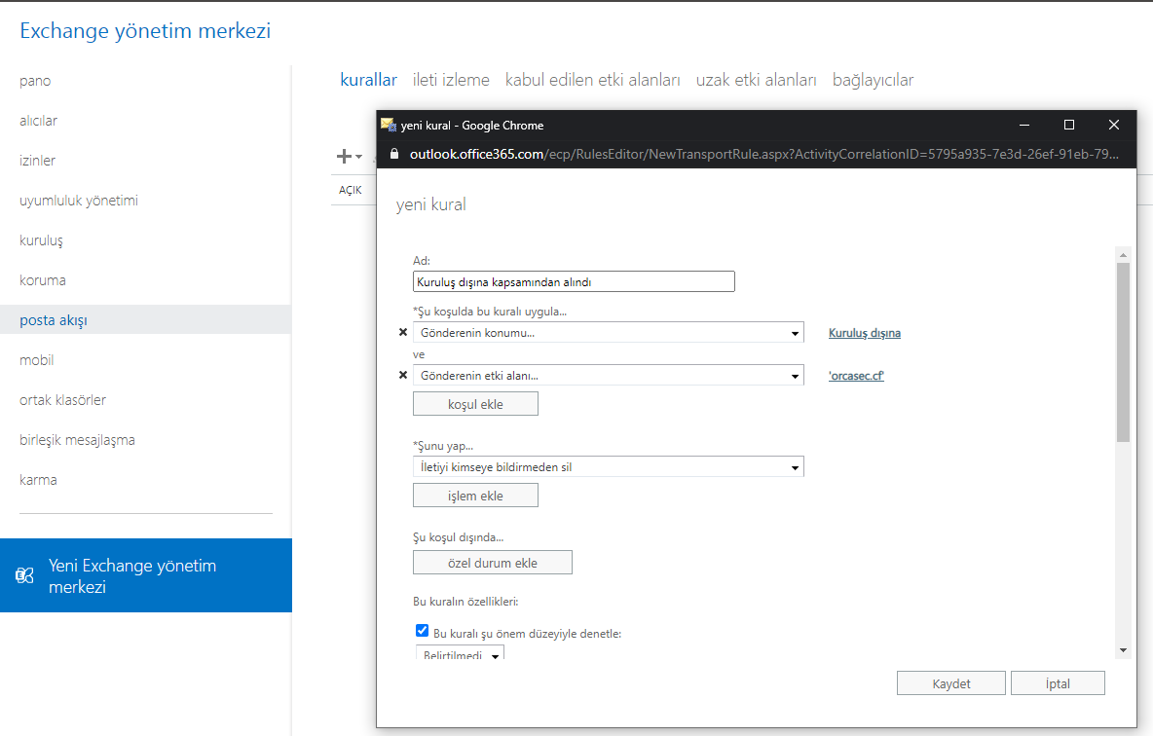Open the bağlayıcılar tab
This screenshot has height=736, width=1153.
(873, 80)
